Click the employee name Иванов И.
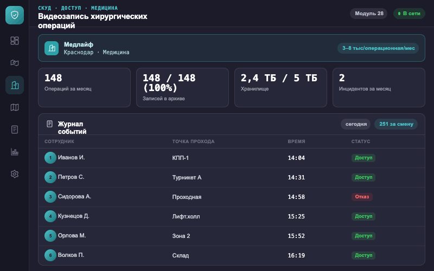 coord(71,157)
